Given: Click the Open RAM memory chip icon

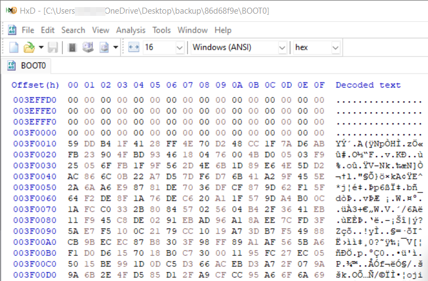Looking at the screenshot, I should [x=72, y=48].
